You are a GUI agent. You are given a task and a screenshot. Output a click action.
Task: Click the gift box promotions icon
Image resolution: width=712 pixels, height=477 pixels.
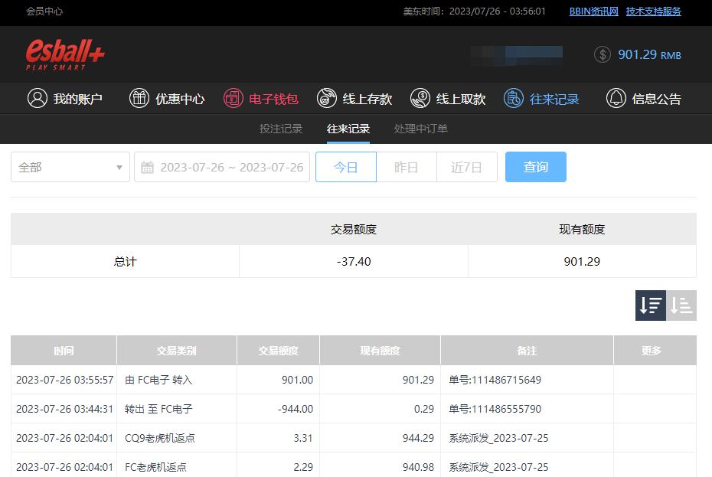point(139,98)
